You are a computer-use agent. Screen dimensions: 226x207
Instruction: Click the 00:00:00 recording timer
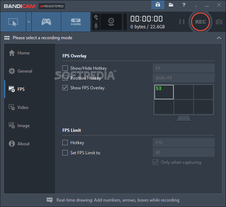point(147,19)
